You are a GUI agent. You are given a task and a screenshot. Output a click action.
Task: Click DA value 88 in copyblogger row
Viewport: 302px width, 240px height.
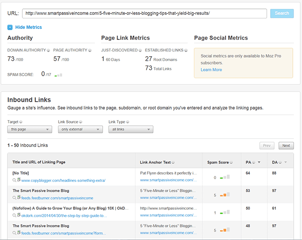(x=274, y=173)
